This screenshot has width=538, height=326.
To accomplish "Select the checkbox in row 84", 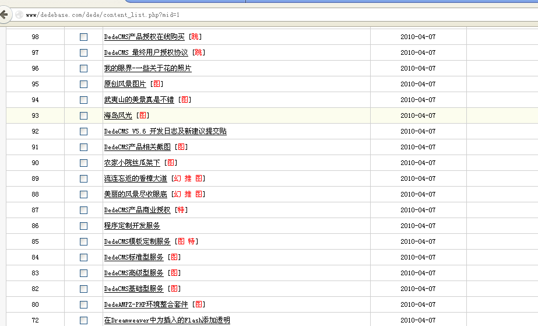I will click(x=84, y=257).
